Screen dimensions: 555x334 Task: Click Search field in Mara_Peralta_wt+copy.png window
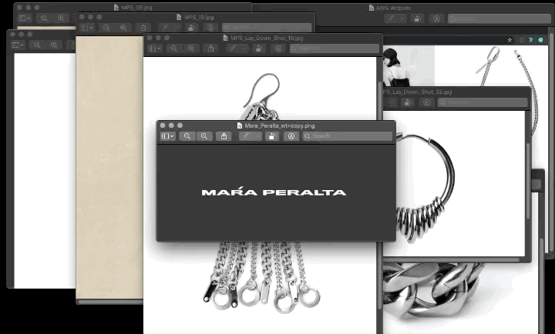348,136
